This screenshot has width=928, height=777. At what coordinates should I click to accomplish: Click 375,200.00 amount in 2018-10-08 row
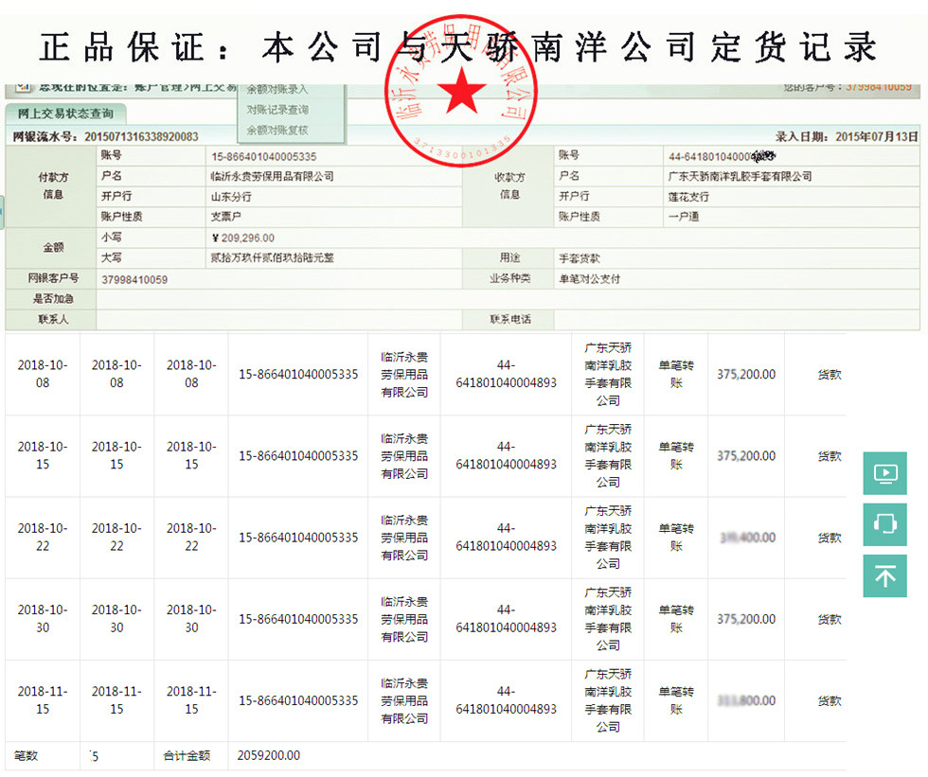(x=746, y=375)
